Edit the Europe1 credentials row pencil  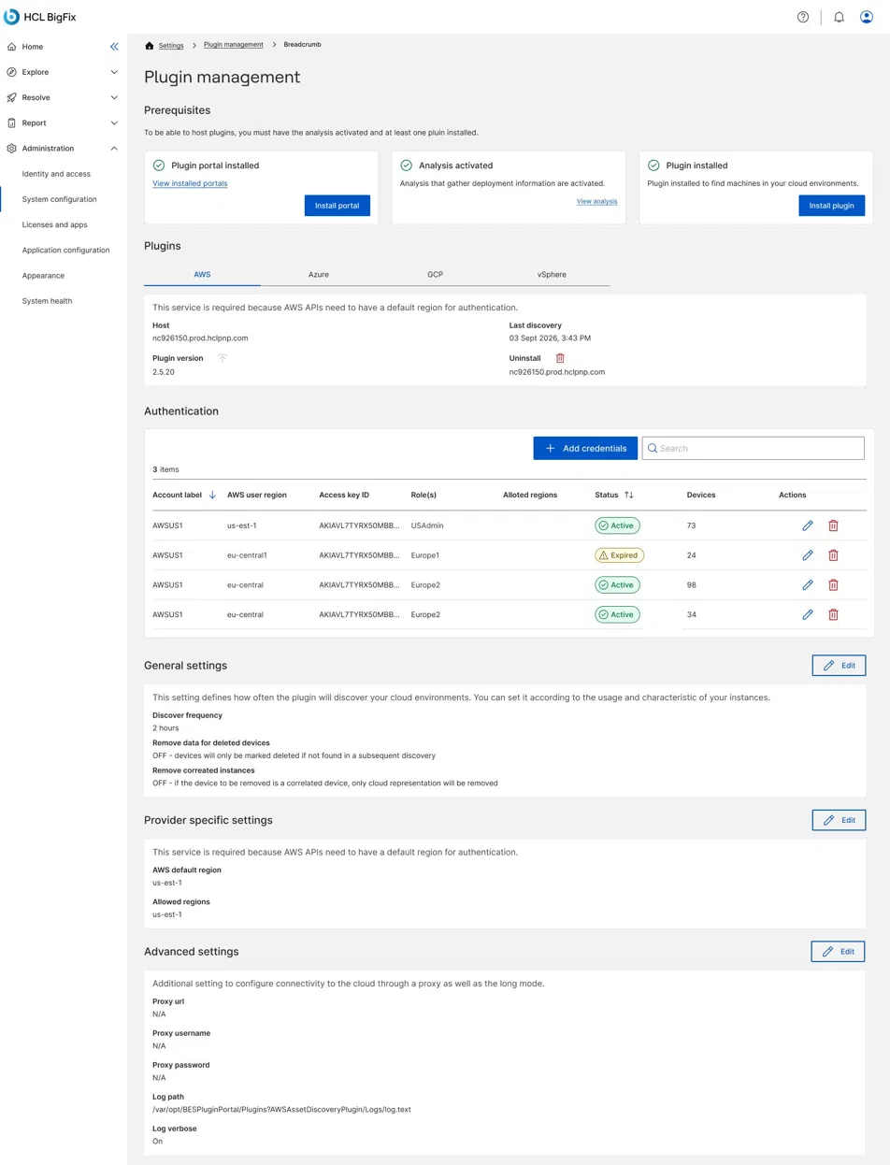click(808, 555)
